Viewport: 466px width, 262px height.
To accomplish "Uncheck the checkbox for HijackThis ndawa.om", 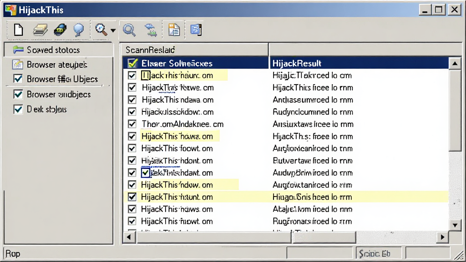I will 132,100.
